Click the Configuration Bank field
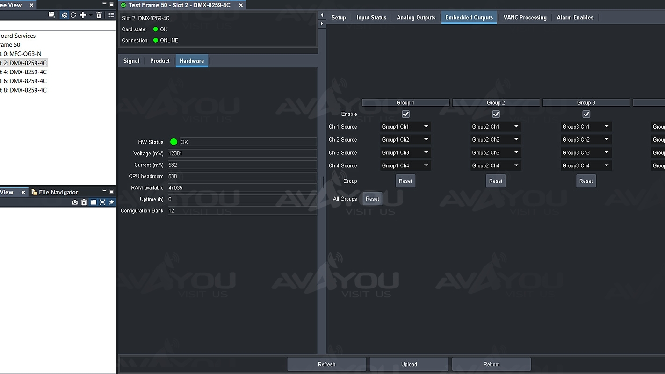The image size is (665, 374). pyautogui.click(x=241, y=211)
